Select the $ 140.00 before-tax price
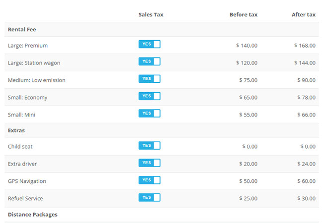The image size is (323, 223). pyautogui.click(x=247, y=46)
